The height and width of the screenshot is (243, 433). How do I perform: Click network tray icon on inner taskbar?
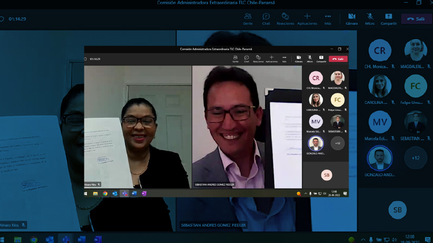pos(320,194)
